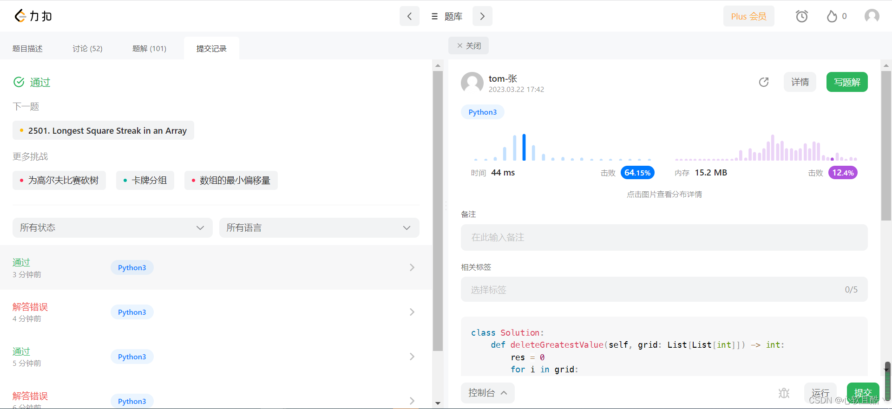Click Python3 tag on 3 分钟前 row
This screenshot has height=409, width=892.
132,267
